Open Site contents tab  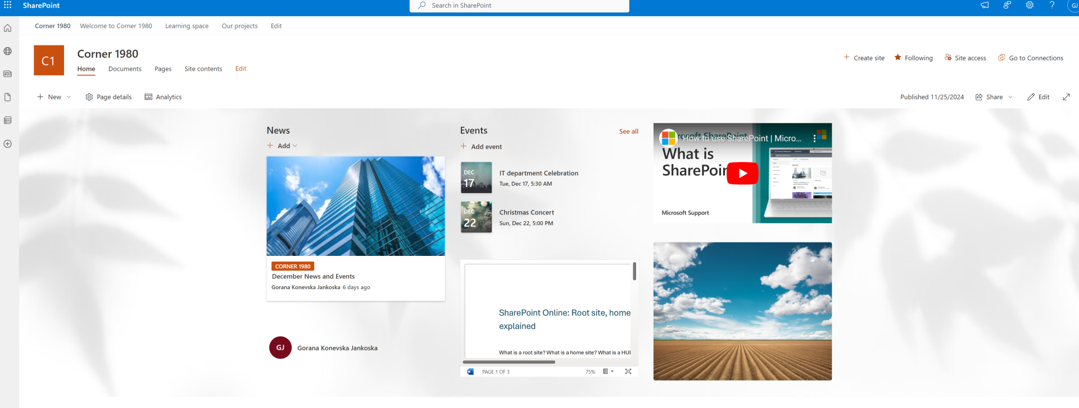tap(203, 69)
